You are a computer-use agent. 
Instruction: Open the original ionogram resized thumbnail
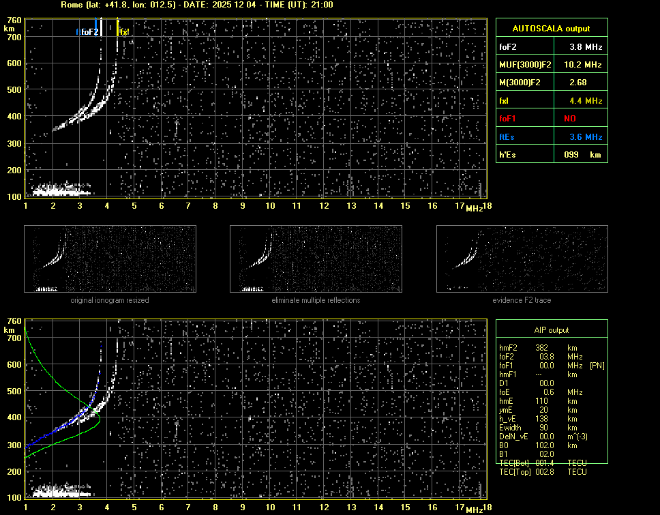coord(110,259)
